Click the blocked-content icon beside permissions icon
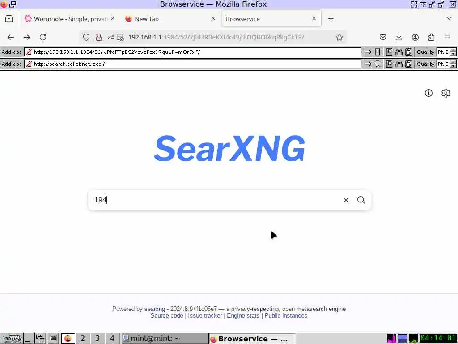 coord(120,37)
